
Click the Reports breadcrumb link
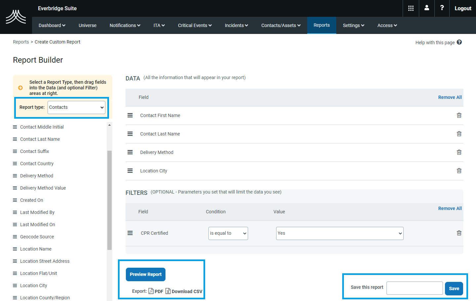(21, 42)
